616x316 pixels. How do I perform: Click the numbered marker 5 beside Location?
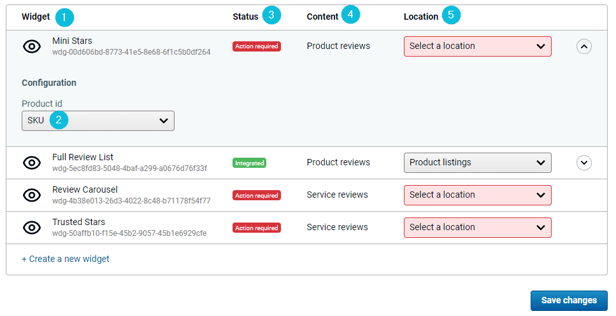[450, 15]
